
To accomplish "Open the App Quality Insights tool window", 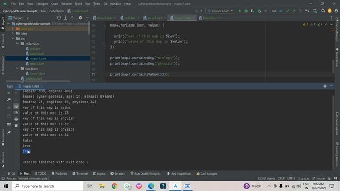I will [146, 173].
